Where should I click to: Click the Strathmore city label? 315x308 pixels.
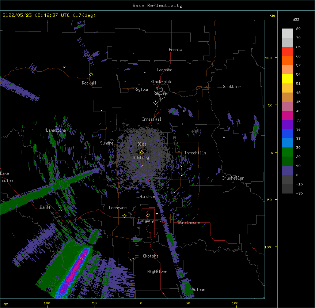pyautogui.click(x=189, y=222)
